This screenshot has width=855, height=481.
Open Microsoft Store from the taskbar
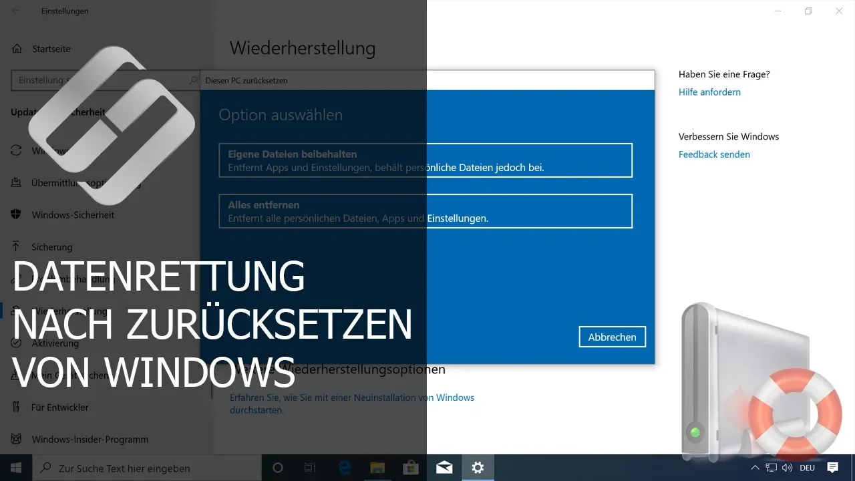pyautogui.click(x=411, y=468)
